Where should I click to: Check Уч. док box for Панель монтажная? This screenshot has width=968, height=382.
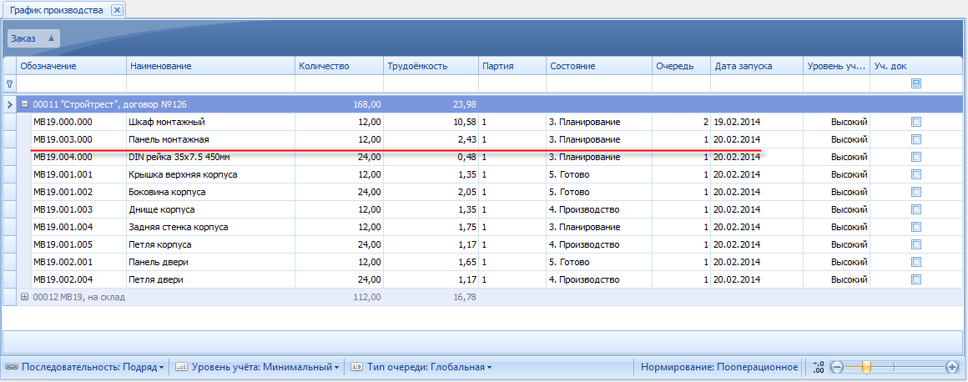pos(916,138)
